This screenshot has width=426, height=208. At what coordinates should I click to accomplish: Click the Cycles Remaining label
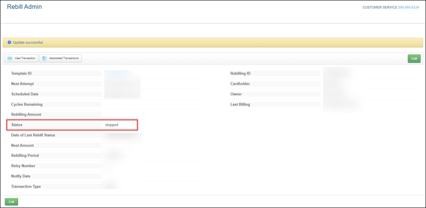tap(27, 104)
